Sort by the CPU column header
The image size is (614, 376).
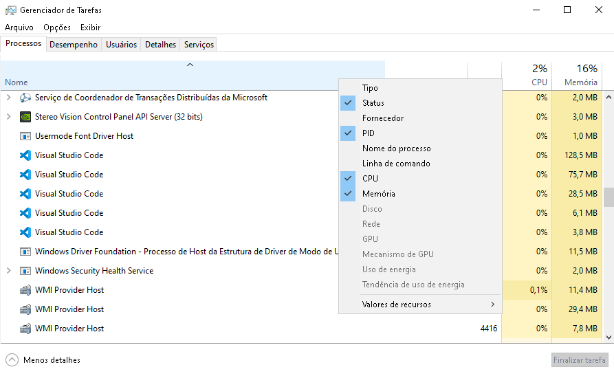(x=527, y=75)
